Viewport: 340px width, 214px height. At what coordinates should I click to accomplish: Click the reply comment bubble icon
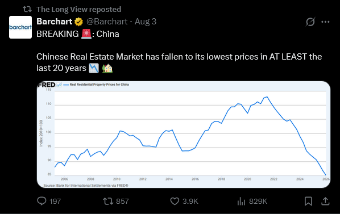(x=42, y=201)
